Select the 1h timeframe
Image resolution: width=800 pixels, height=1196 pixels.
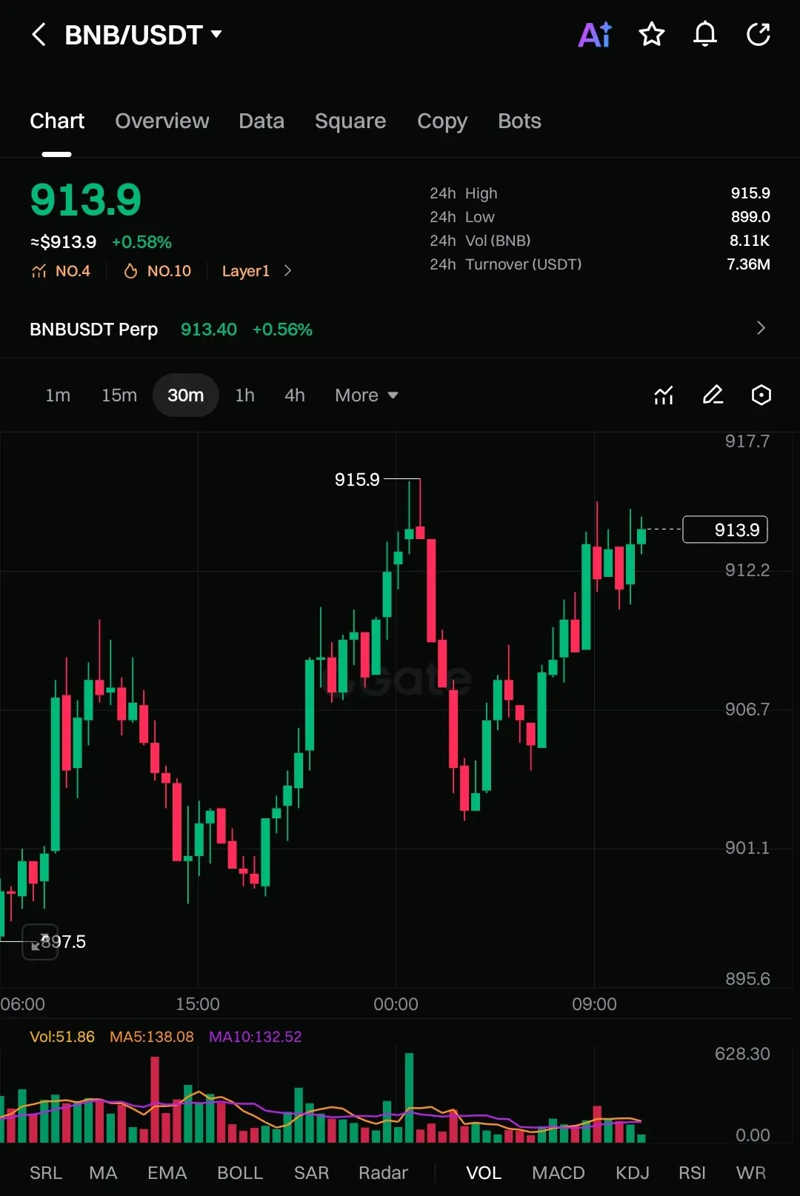pos(244,395)
